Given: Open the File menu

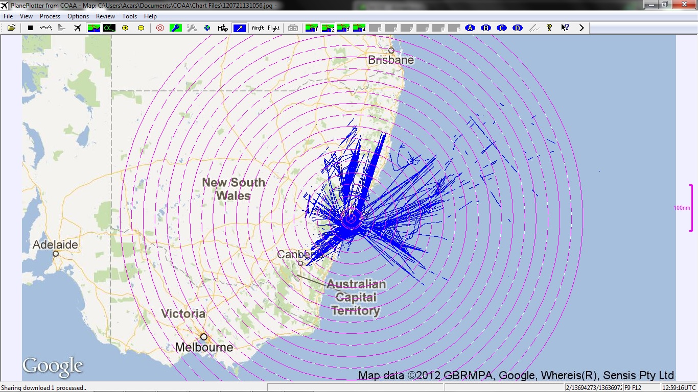Looking at the screenshot, I should [8, 16].
